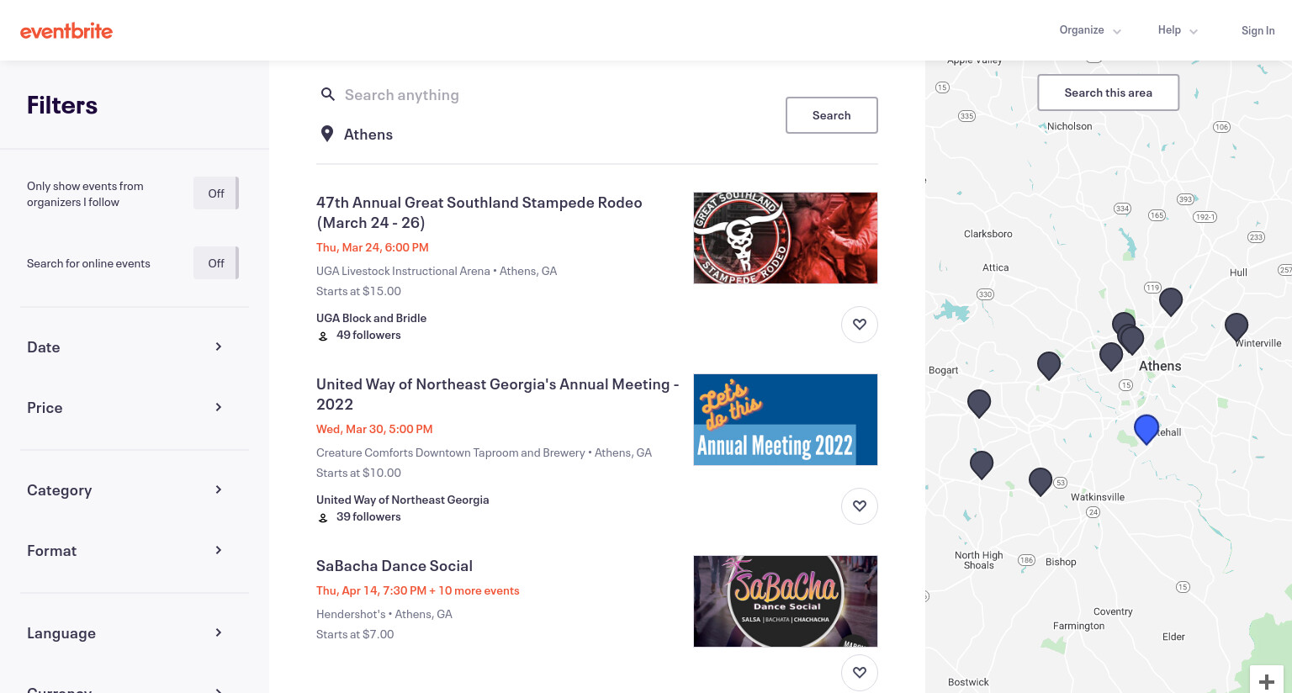Click the Athens location pin icon
The image size is (1292, 693).
327,135
